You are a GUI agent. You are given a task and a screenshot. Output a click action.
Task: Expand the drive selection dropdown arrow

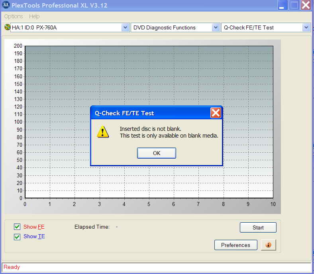[x=125, y=27]
